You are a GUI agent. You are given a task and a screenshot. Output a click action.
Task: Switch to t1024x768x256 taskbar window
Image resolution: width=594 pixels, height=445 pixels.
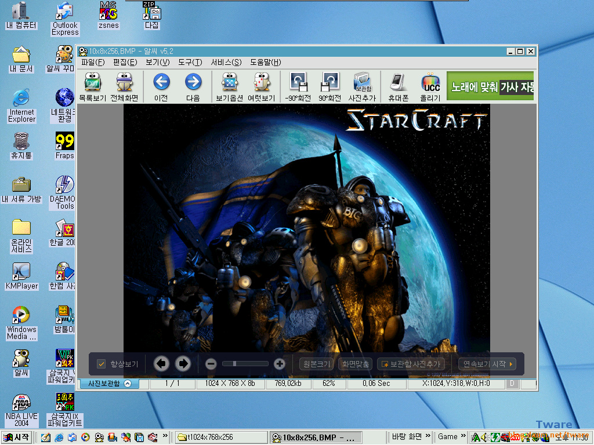pyautogui.click(x=220, y=437)
